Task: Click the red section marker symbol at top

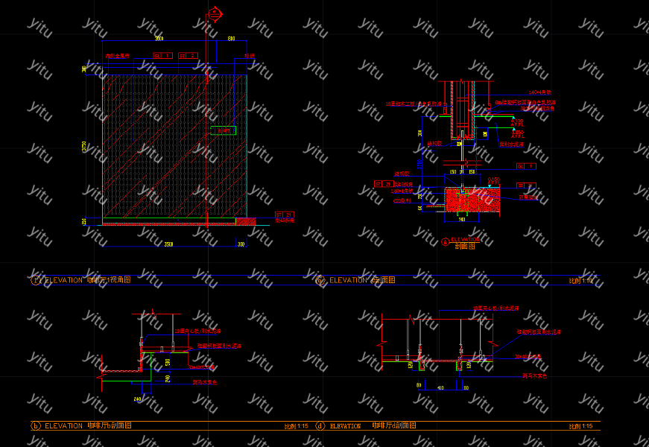Action: coord(215,11)
